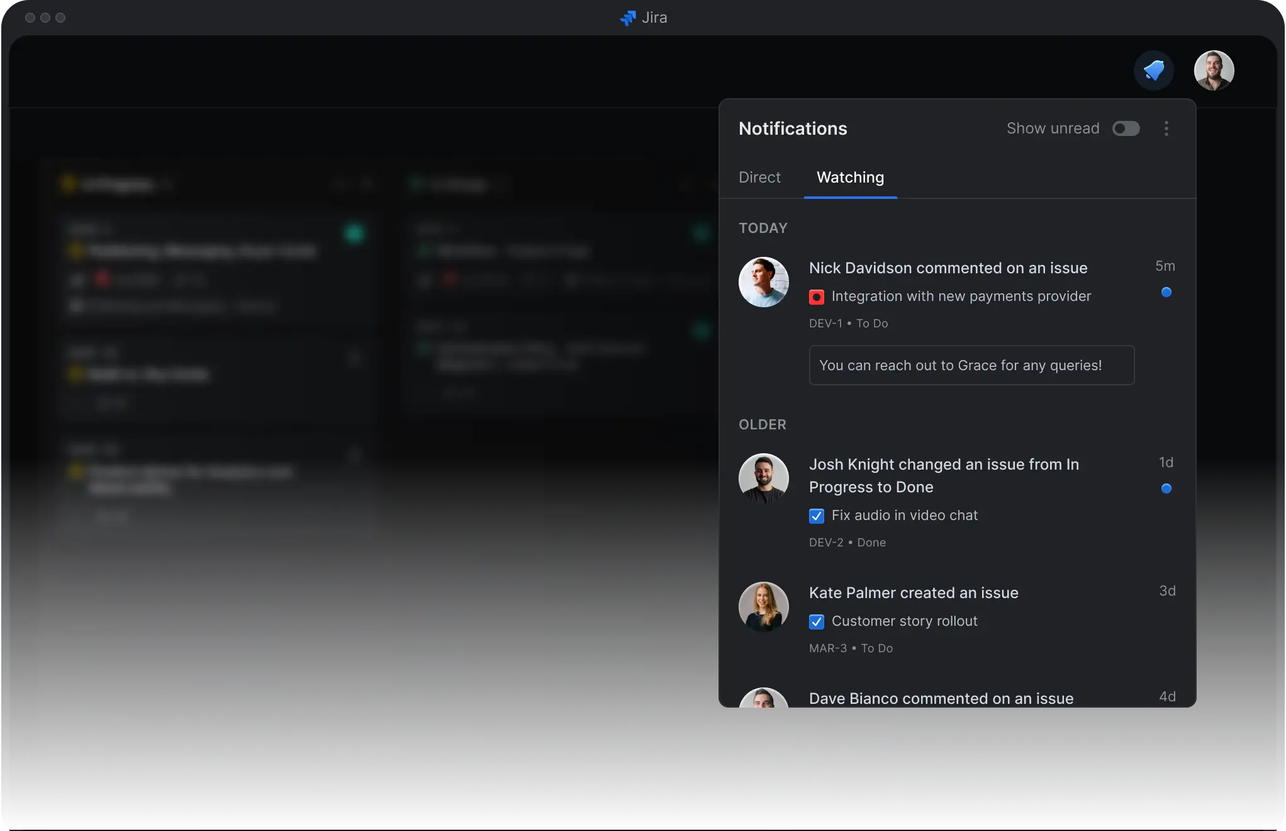Click Josh Knight's avatar
1286x831 pixels.
click(x=763, y=478)
